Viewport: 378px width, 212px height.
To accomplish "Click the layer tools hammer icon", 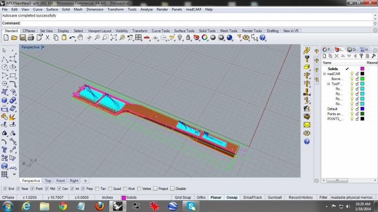I will [374, 56].
